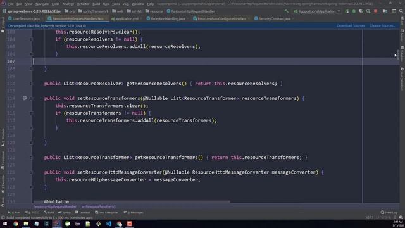Click the Build project hammer icon

coord(287,11)
